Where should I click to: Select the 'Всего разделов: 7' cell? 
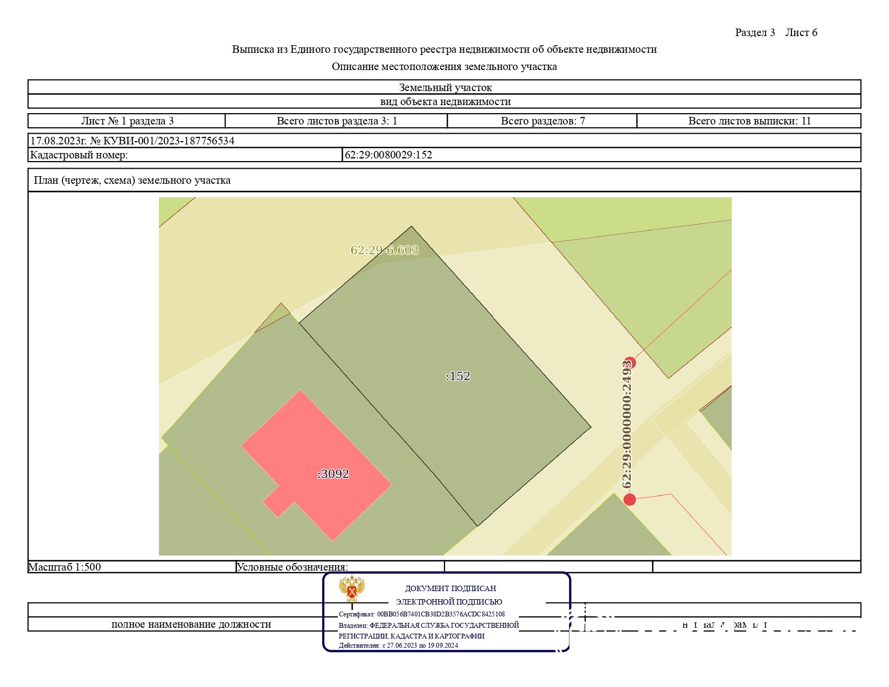point(543,121)
